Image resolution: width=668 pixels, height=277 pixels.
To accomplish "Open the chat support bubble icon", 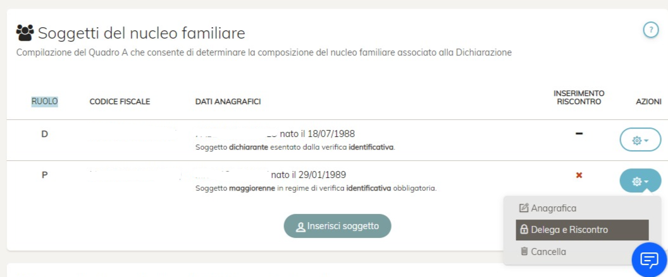I will tap(650, 259).
